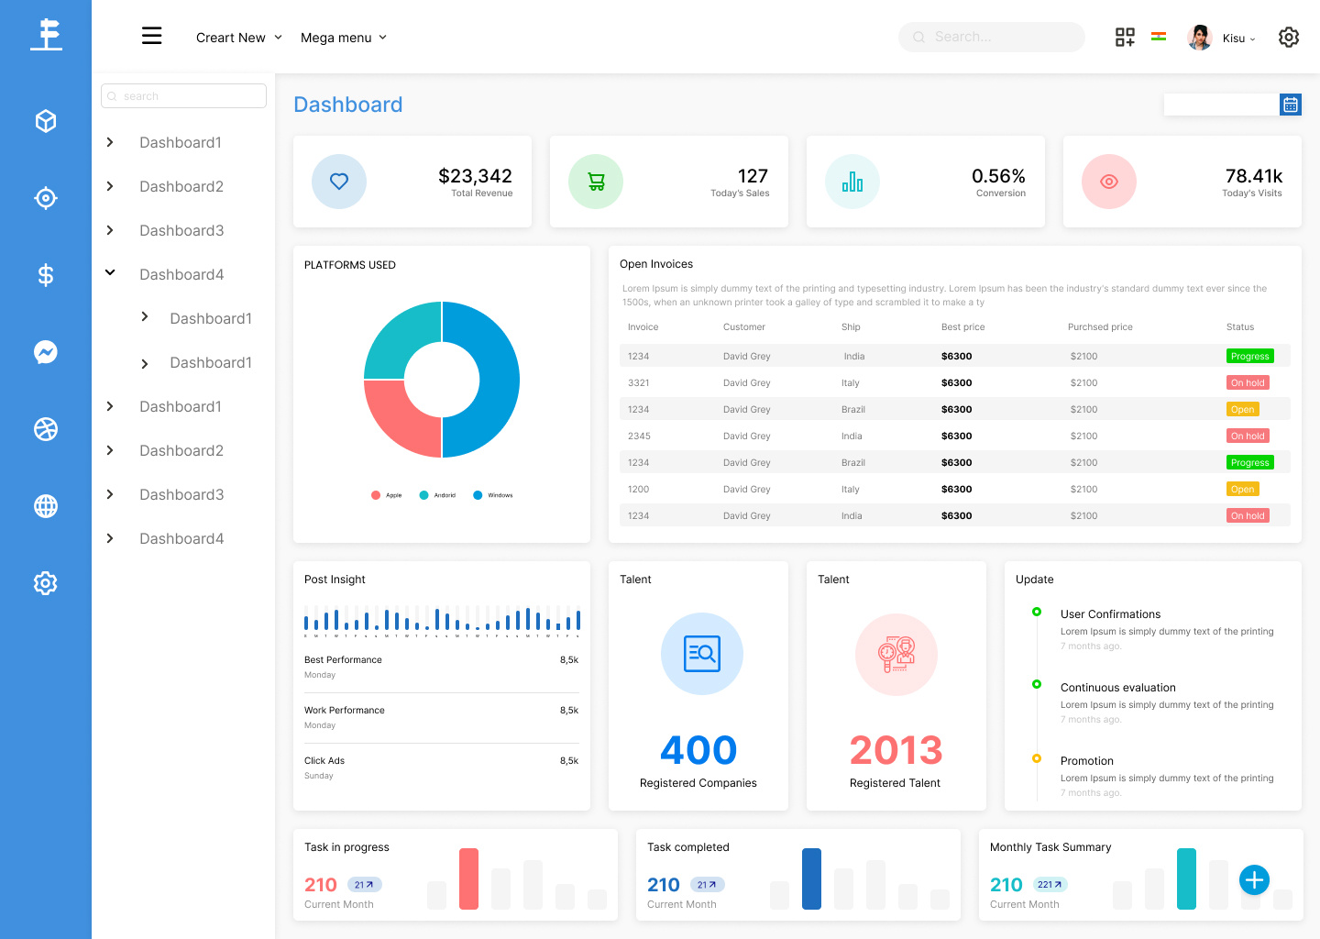Open the Kisu user dropdown

[x=1238, y=39]
